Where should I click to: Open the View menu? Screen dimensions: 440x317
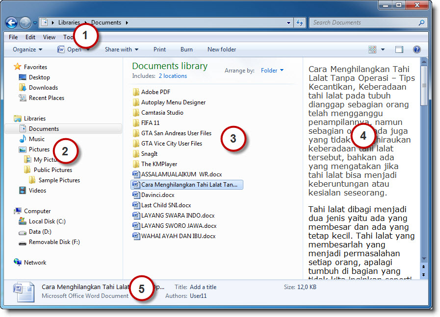click(x=49, y=36)
